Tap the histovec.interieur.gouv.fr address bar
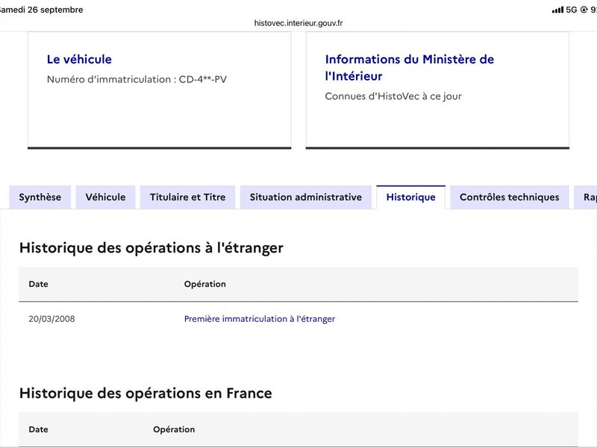This screenshot has width=597, height=447. pyautogui.click(x=298, y=23)
